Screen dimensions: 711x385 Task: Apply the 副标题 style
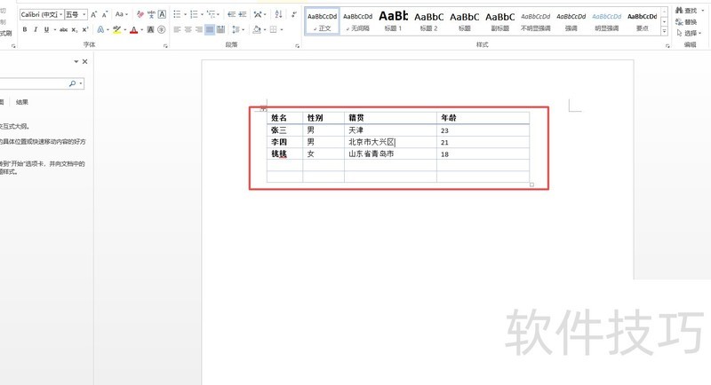pos(499,21)
